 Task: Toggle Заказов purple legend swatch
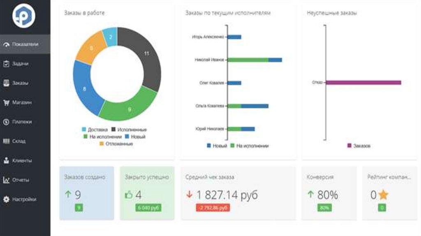click(x=349, y=146)
